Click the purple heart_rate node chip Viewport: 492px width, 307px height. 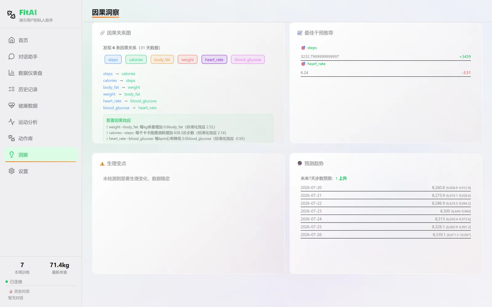[x=214, y=60]
